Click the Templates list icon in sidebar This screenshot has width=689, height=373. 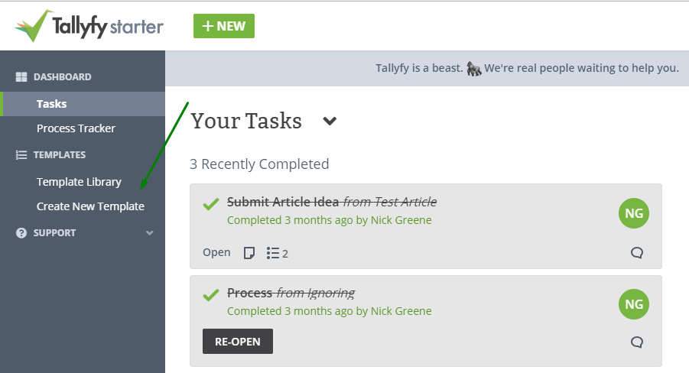(x=21, y=155)
